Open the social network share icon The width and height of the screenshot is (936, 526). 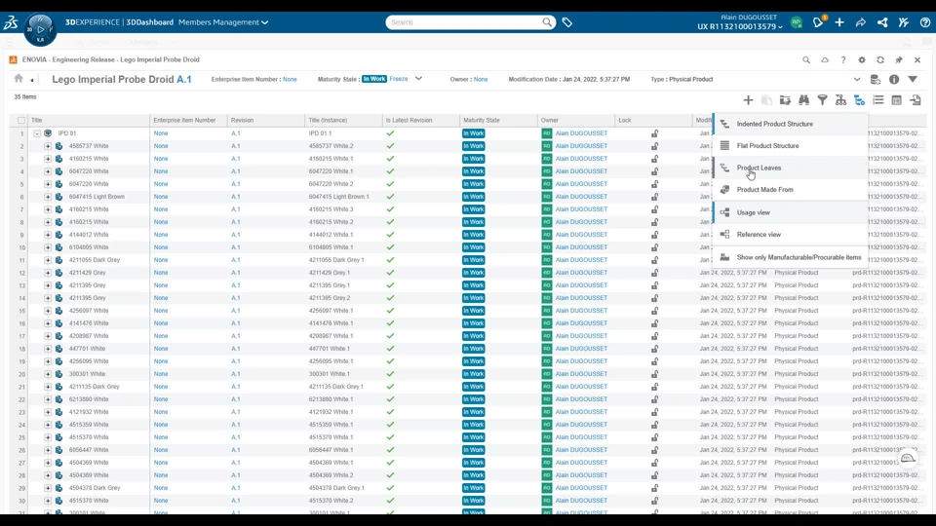pyautogui.click(x=882, y=22)
